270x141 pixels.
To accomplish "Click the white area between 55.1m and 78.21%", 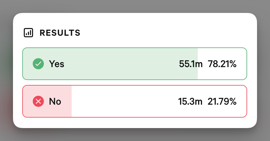I will click(205, 64).
